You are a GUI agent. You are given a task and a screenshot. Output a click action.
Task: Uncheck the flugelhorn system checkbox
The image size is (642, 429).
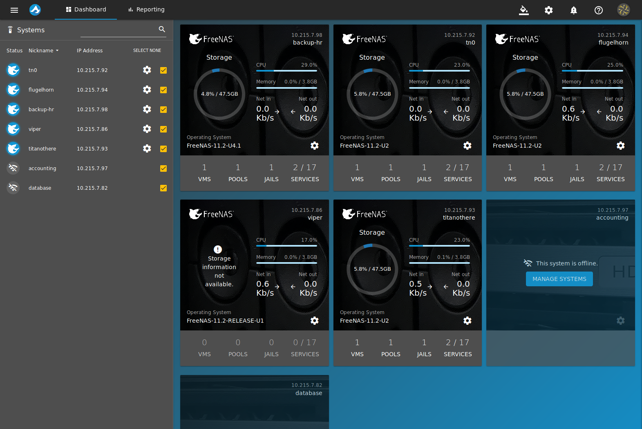click(x=163, y=90)
